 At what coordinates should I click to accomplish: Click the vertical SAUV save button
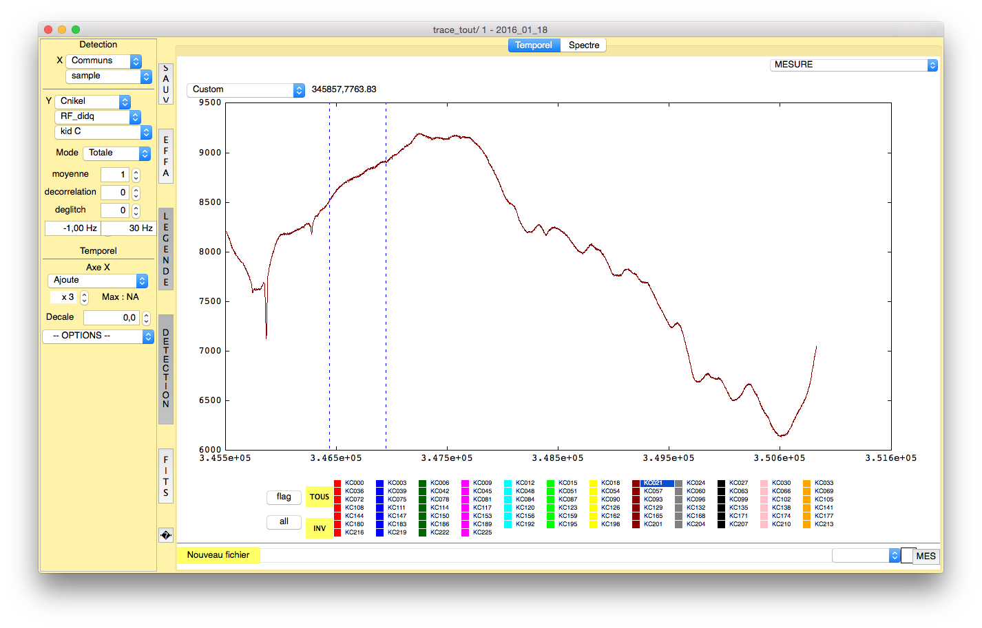pos(165,84)
